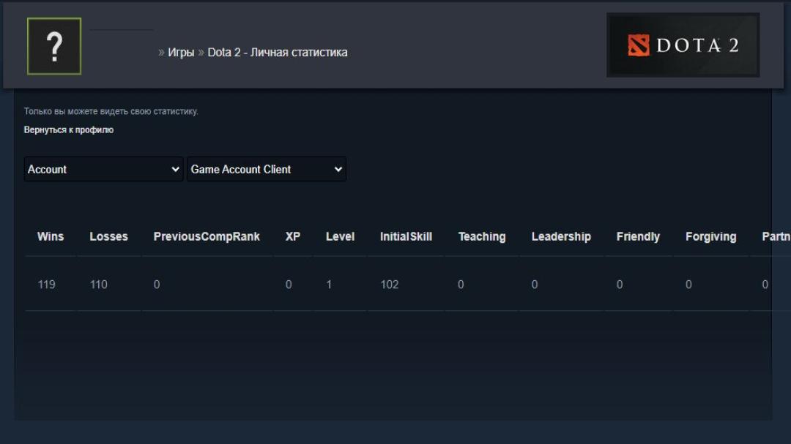
Task: Click the Level column header
Action: 340,236
